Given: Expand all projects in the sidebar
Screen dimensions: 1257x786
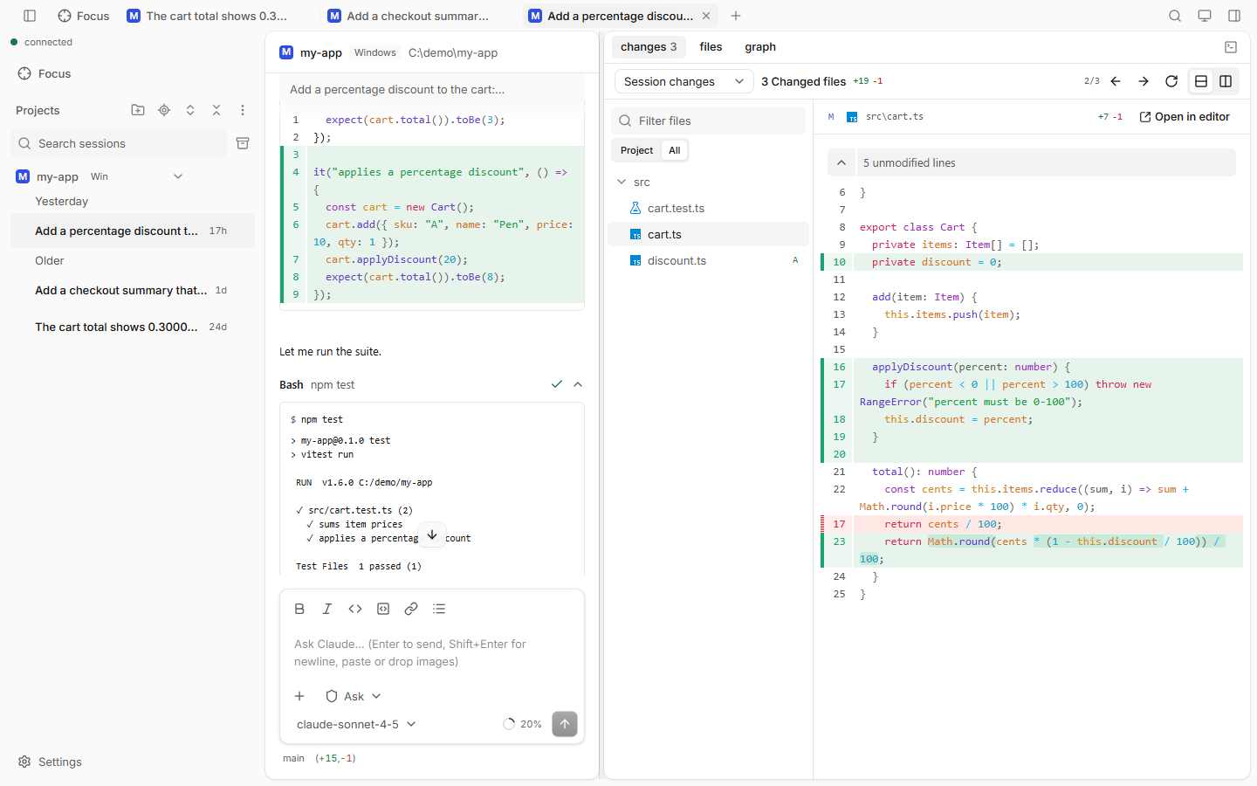Looking at the screenshot, I should (x=190, y=110).
